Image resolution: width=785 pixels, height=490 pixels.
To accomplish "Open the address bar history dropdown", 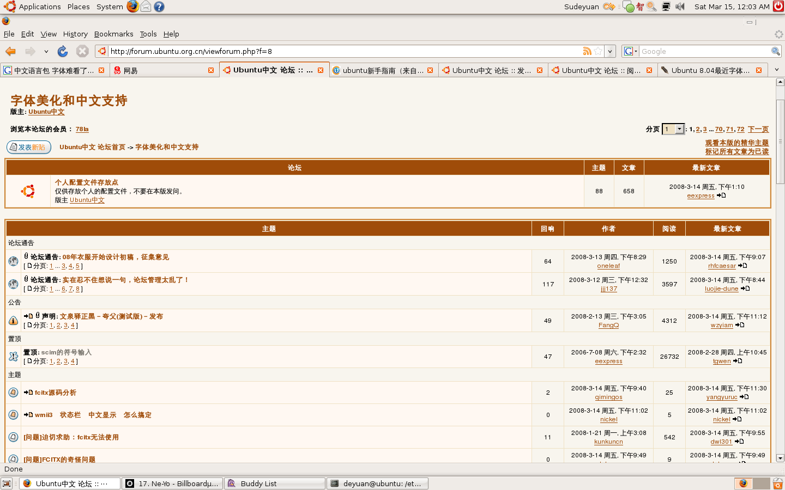I will point(610,51).
